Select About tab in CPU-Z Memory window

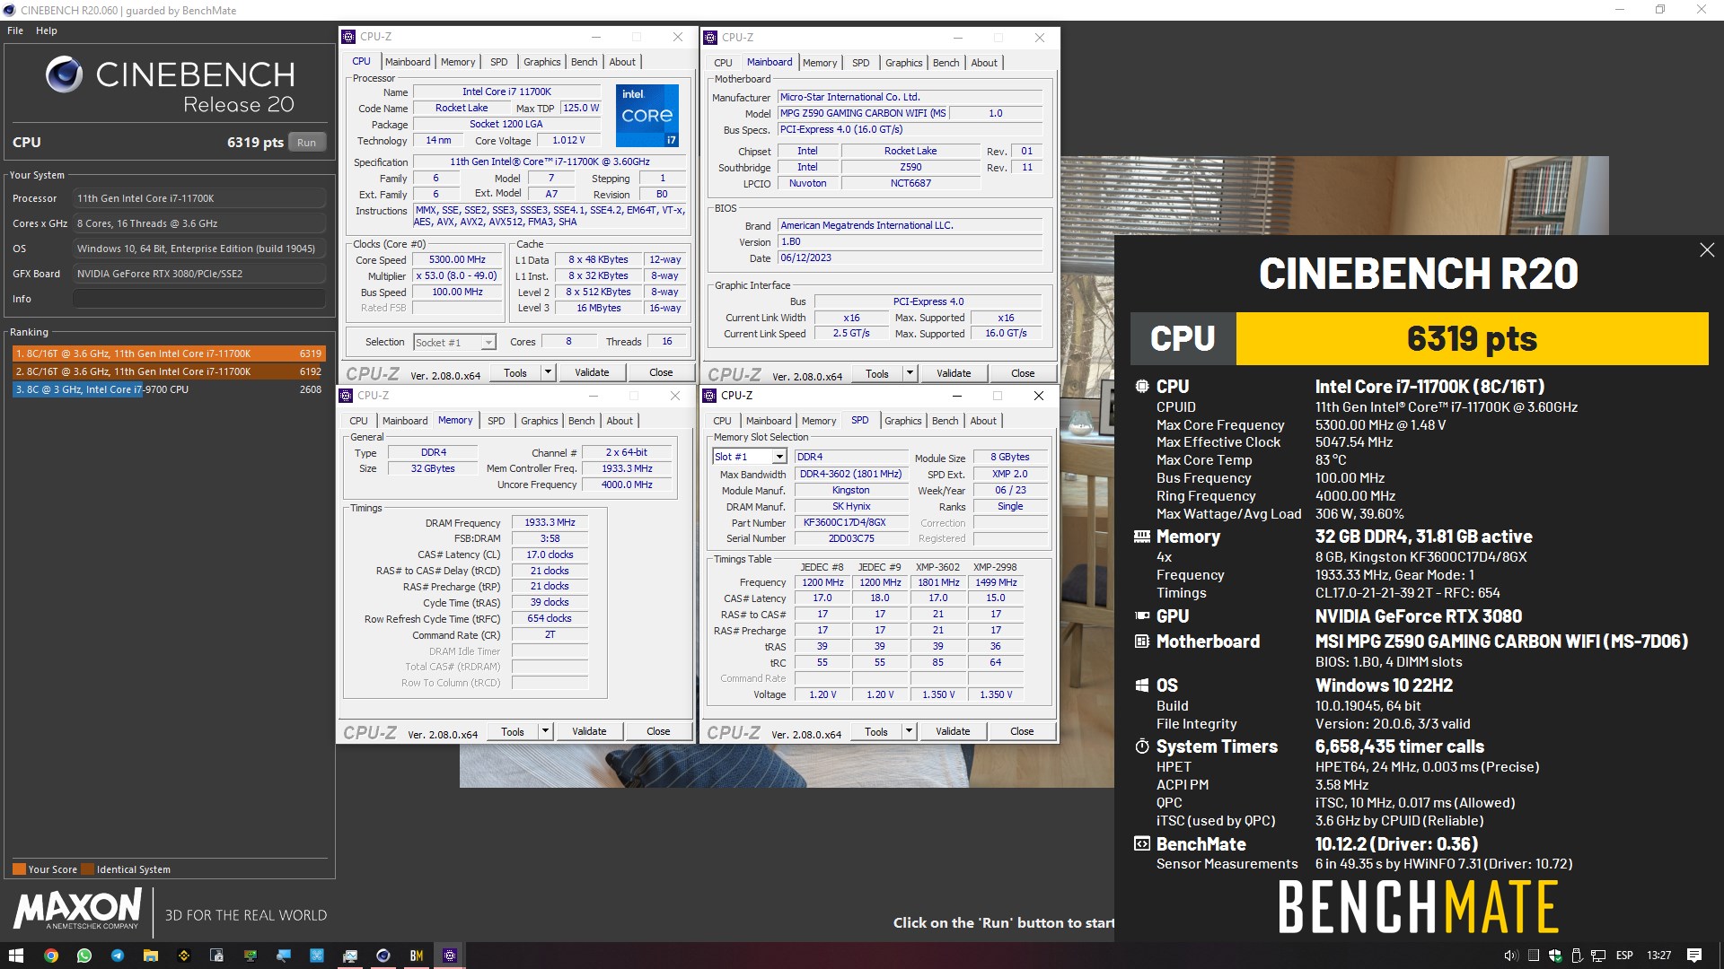click(x=620, y=421)
